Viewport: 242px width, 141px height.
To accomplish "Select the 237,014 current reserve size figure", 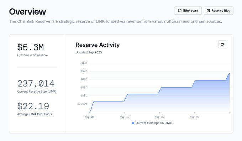I will click(x=36, y=84).
